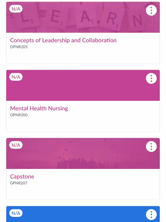This screenshot has width=166, height=222.
Task: Open the Mental Health Nursing course
Action: pos(39,108)
